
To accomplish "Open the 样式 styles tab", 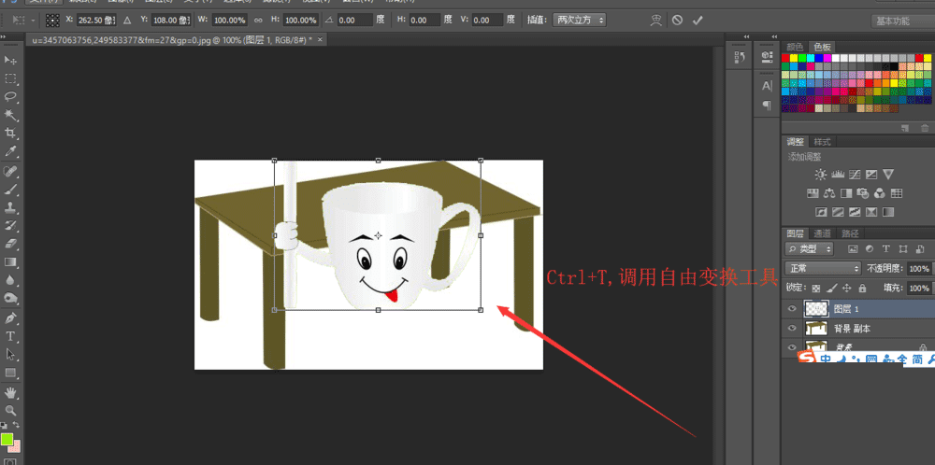I will tap(823, 142).
